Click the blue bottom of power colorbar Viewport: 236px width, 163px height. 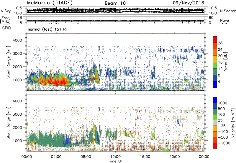pos(215,84)
